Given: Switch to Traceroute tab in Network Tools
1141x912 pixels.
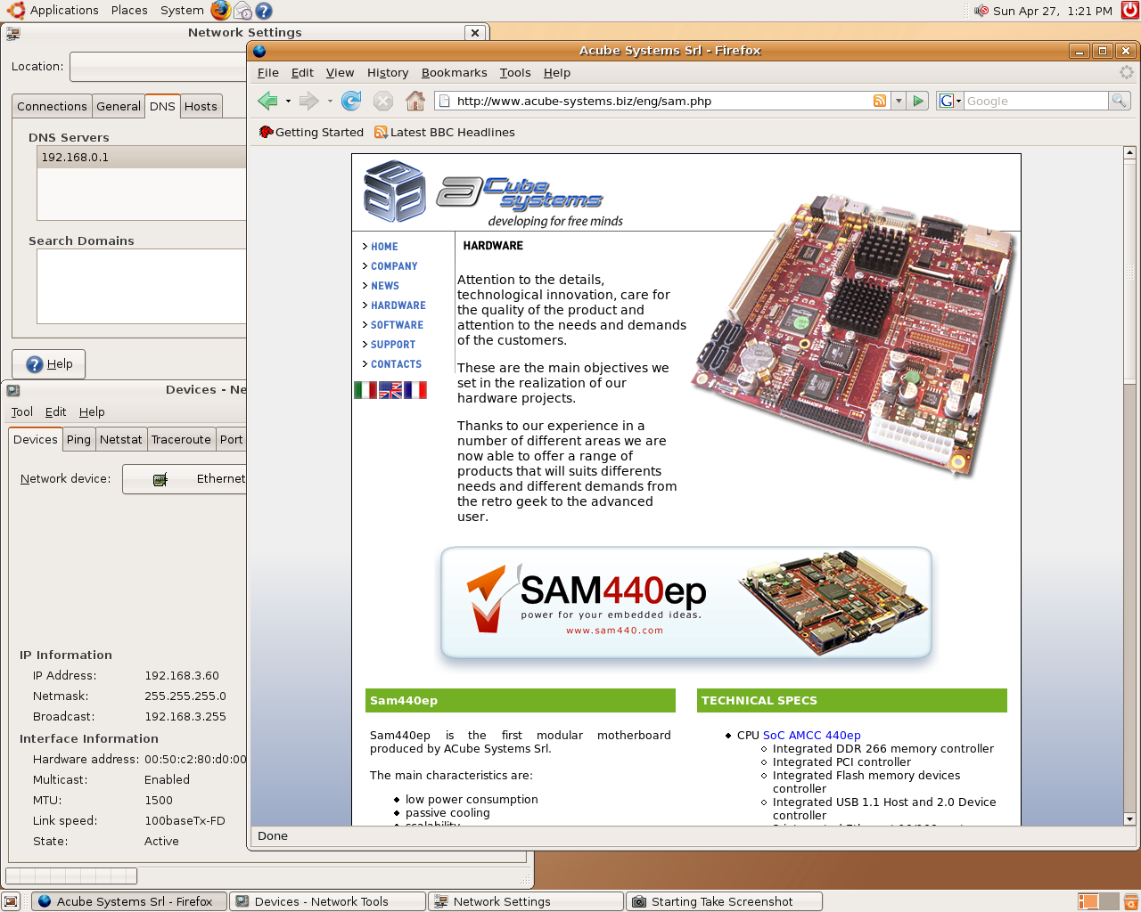Looking at the screenshot, I should tap(181, 440).
